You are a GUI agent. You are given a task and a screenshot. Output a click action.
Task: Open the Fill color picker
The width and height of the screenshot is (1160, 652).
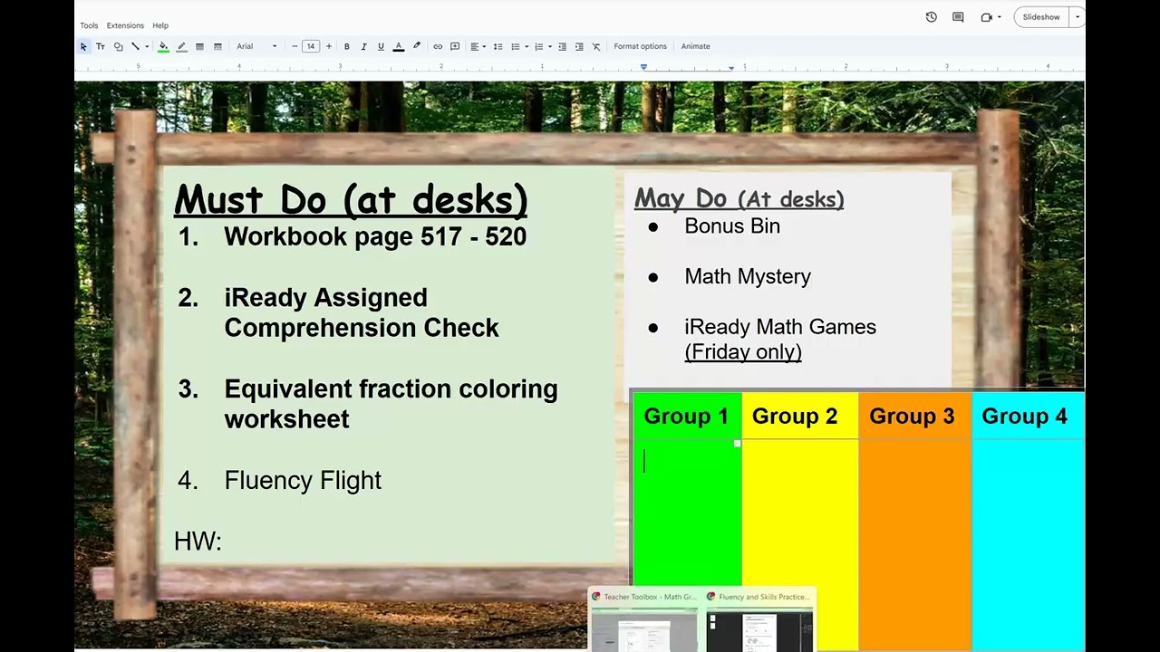point(163,46)
